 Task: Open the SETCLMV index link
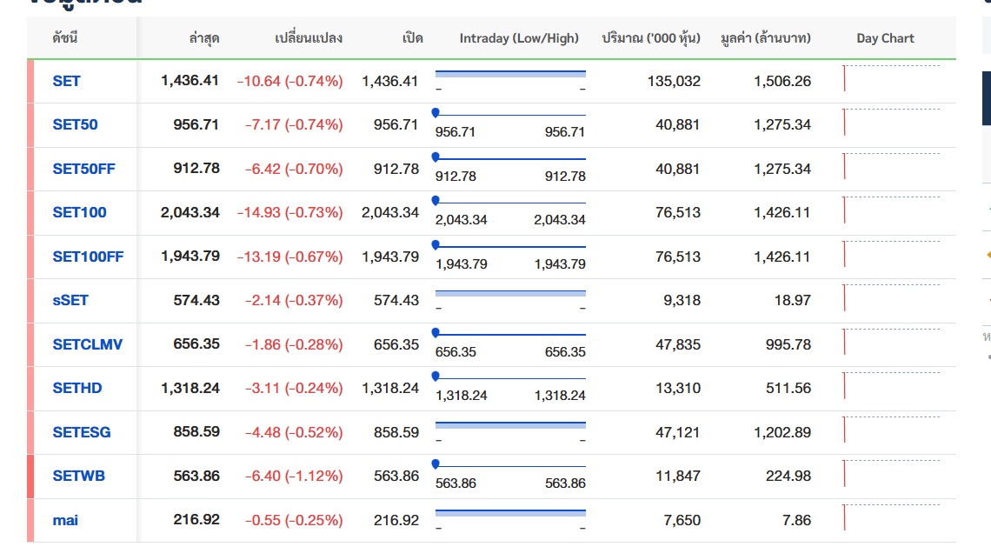pos(87,344)
